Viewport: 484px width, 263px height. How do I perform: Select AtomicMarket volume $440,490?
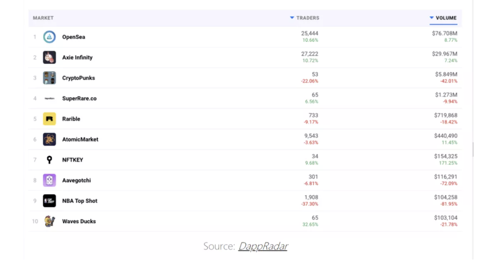tap(446, 136)
